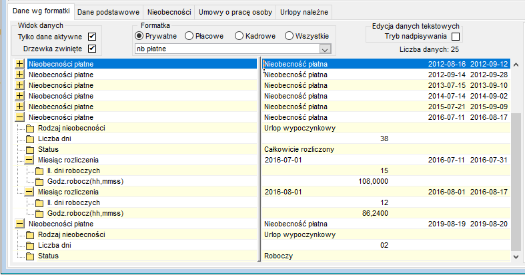Expand the Nieobecności płatne row dated 2015-07-21
Viewport: 525px width, 275px height.
pos(20,107)
